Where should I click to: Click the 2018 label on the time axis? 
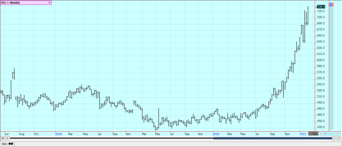point(58,134)
